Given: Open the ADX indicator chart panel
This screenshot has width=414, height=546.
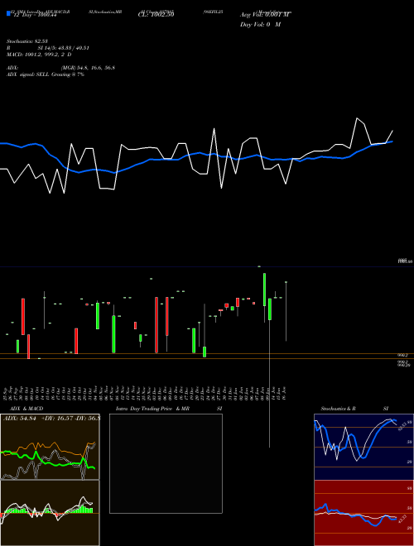Looking at the screenshot, I should pos(50,447).
